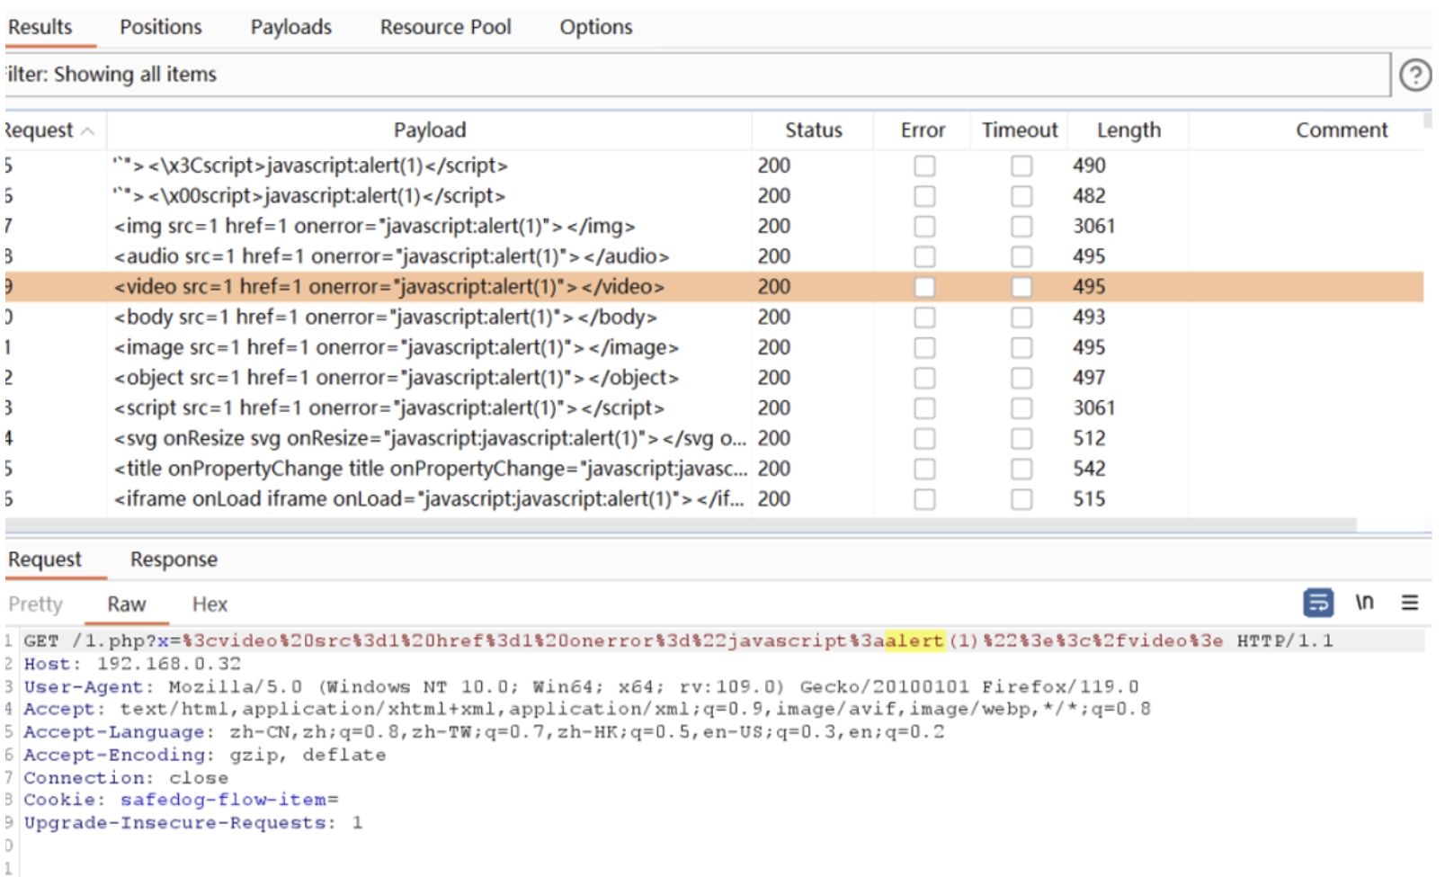Toggle the word wrap icon in the message editor
The image size is (1445, 877).
[1318, 603]
